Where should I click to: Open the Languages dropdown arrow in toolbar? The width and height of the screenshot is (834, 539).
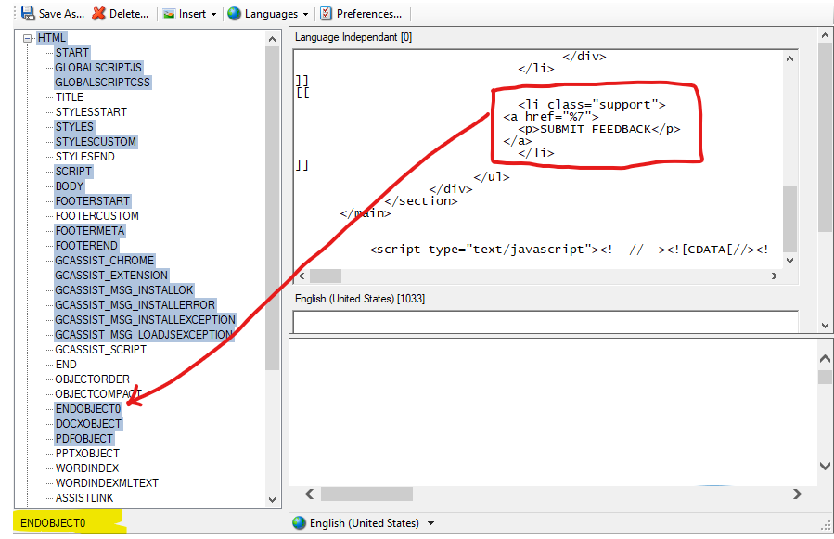click(x=305, y=14)
